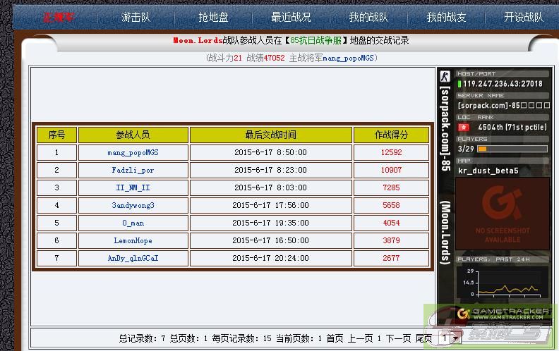Click time 2015-6-17 8:23:00 cell

[x=270, y=170]
